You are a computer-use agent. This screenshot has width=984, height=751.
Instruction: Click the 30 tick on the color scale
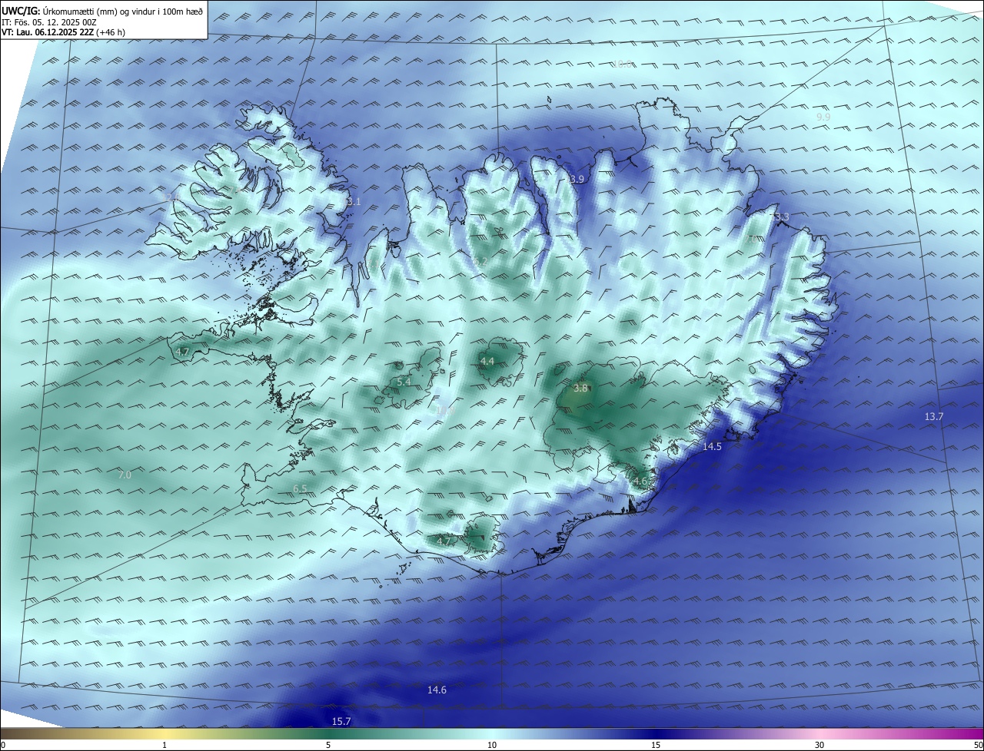[x=819, y=745]
